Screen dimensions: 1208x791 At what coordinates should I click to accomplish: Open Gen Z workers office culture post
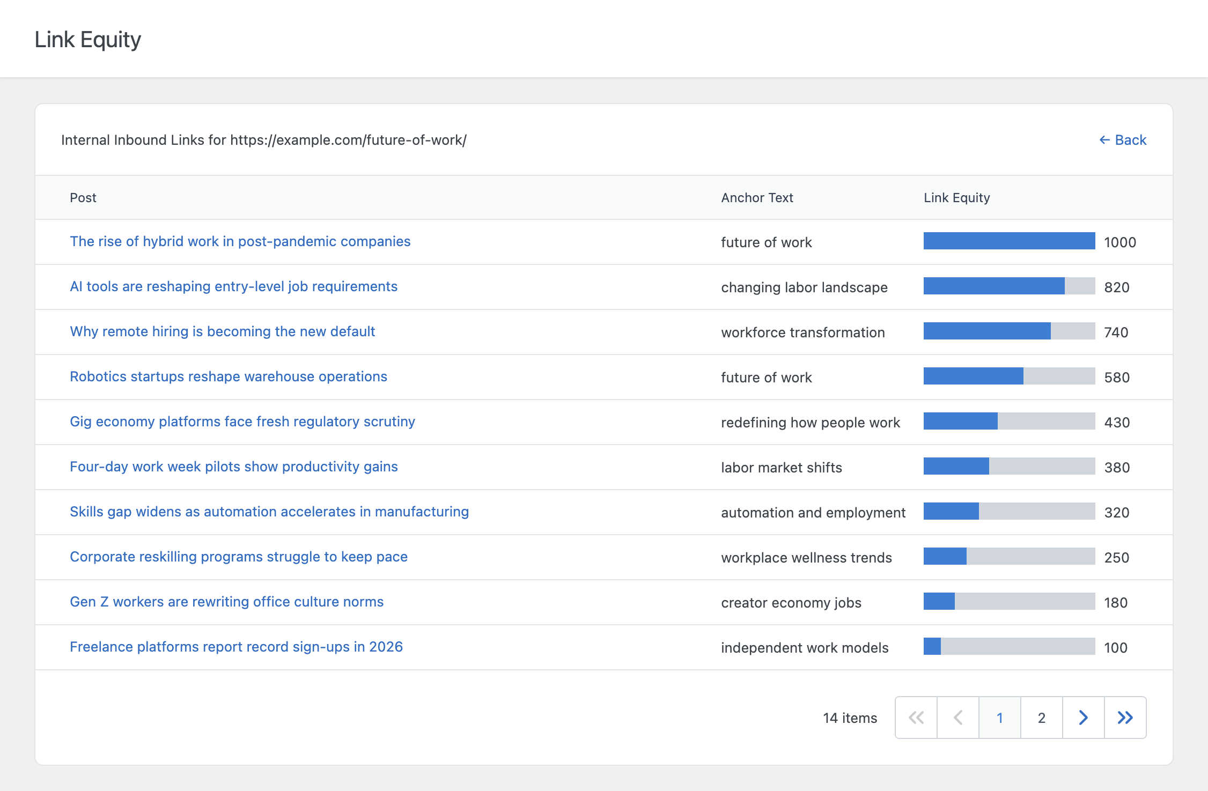click(227, 602)
